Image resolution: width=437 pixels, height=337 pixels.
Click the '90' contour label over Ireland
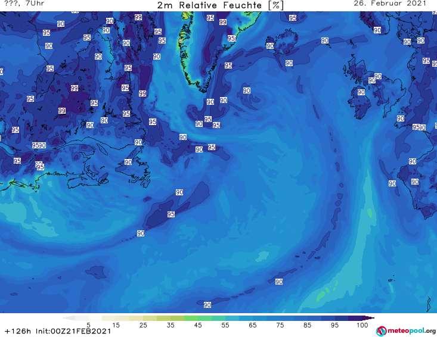361,92
